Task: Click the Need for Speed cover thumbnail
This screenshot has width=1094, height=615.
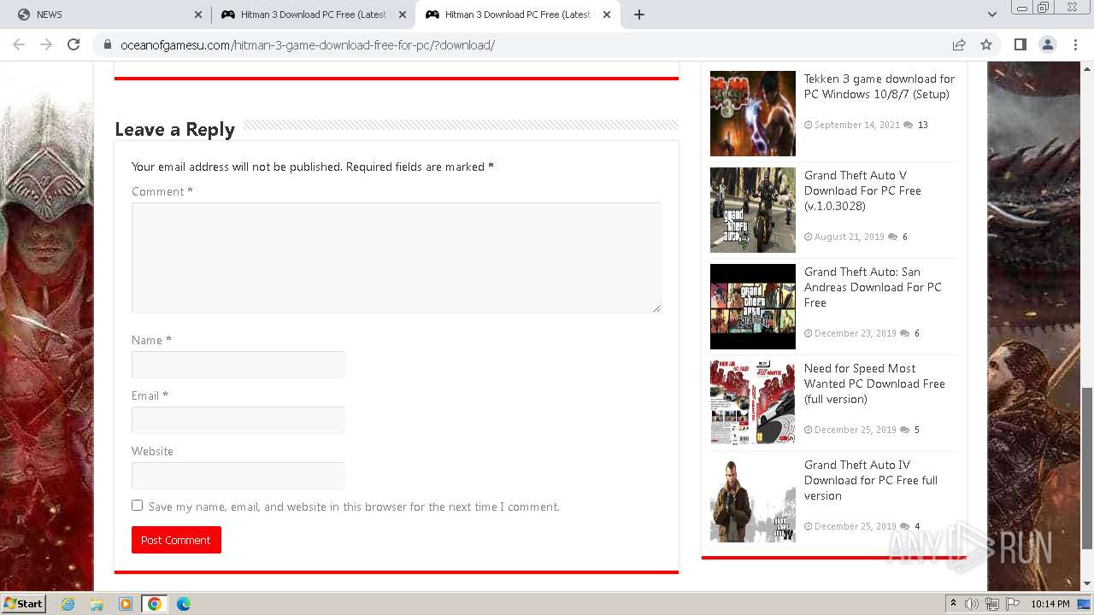Action: click(753, 403)
